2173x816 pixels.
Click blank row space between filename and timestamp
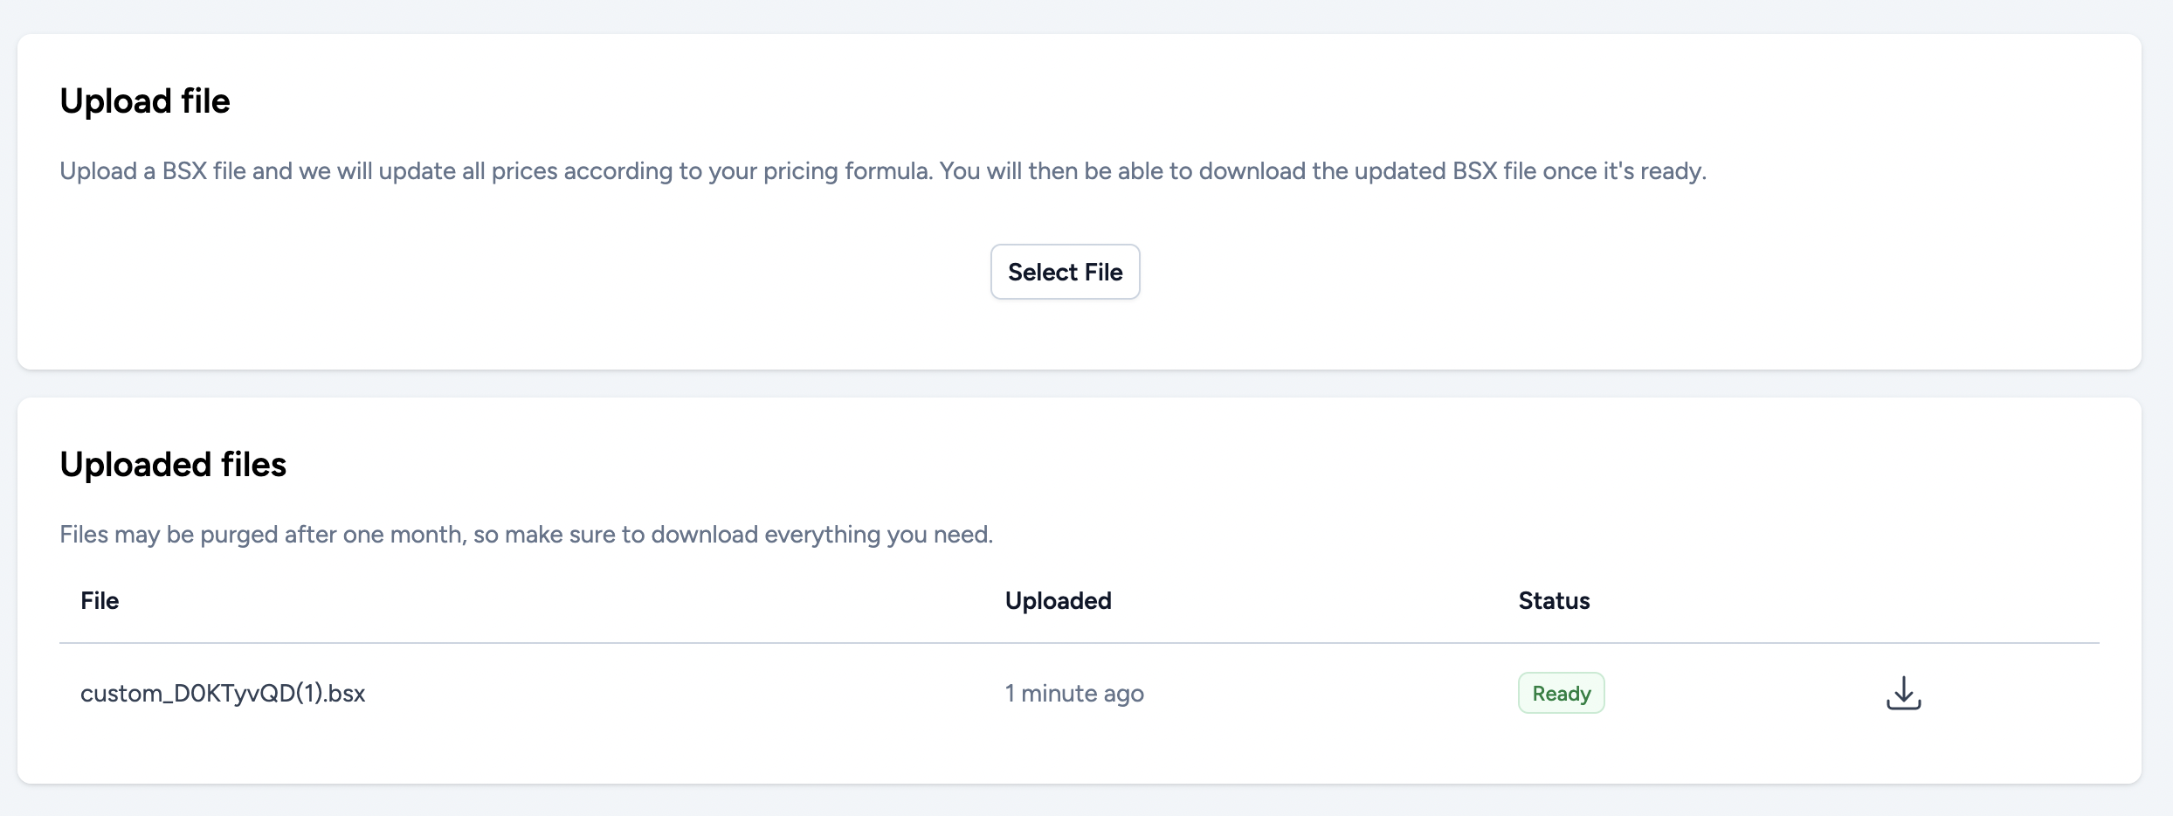(x=681, y=693)
